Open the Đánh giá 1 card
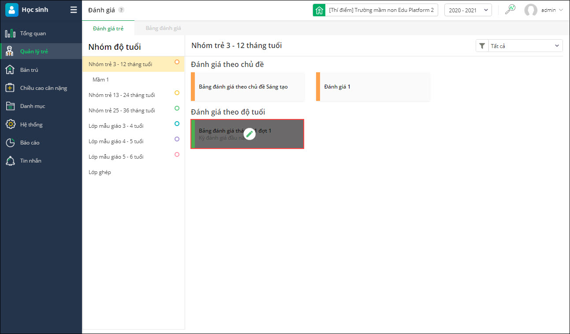The width and height of the screenshot is (570, 334). 373,87
